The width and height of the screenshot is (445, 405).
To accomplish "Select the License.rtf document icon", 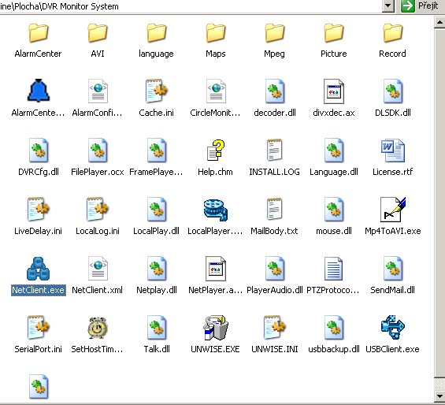I will point(393,150).
